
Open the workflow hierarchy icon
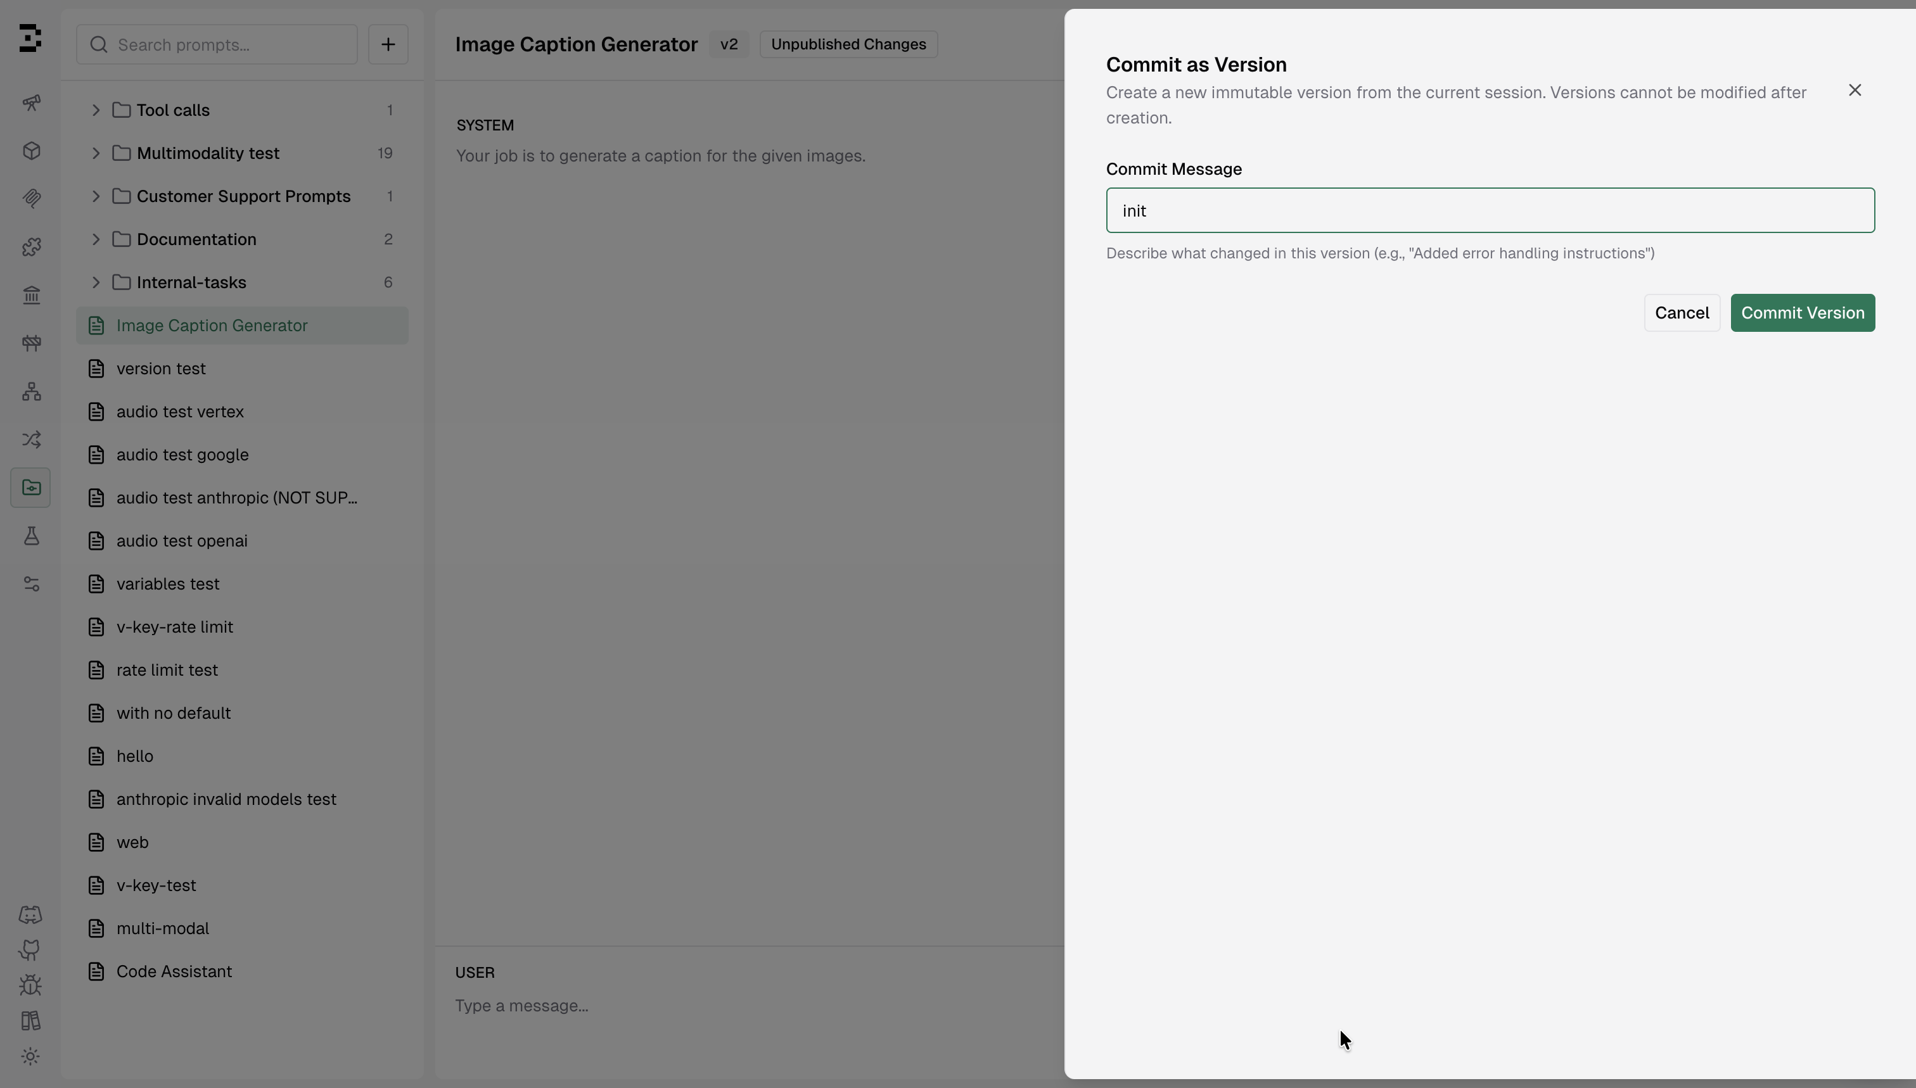[x=30, y=391]
